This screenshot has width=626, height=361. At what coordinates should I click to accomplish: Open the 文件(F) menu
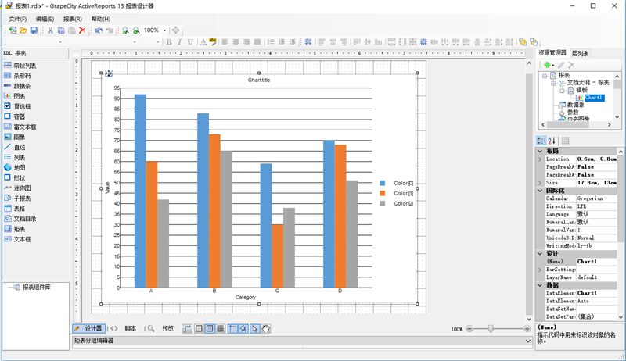(x=17, y=19)
